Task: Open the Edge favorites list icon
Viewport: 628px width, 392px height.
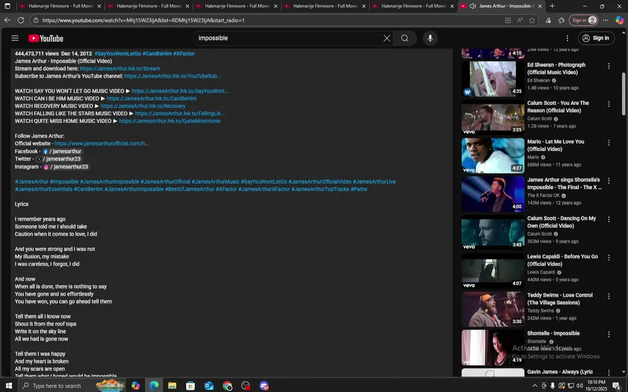Action: (x=562, y=21)
